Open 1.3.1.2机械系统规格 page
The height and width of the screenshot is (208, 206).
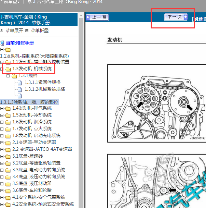[x=45, y=89]
